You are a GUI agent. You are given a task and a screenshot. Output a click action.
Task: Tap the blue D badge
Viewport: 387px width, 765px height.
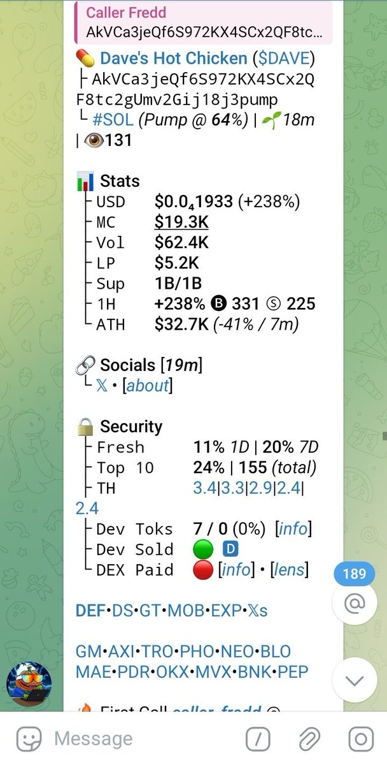tap(230, 550)
